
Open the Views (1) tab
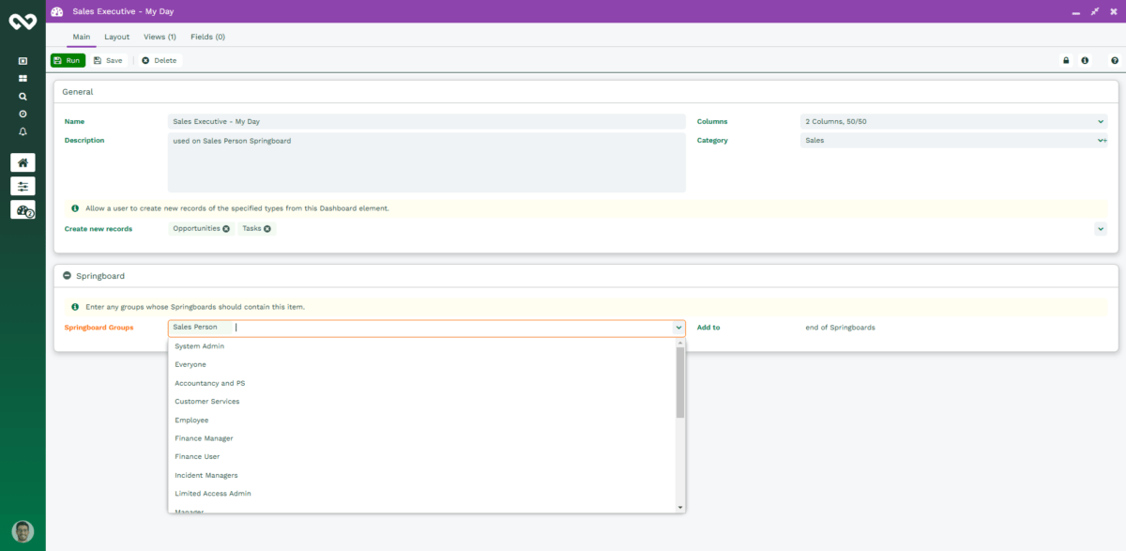[159, 37]
